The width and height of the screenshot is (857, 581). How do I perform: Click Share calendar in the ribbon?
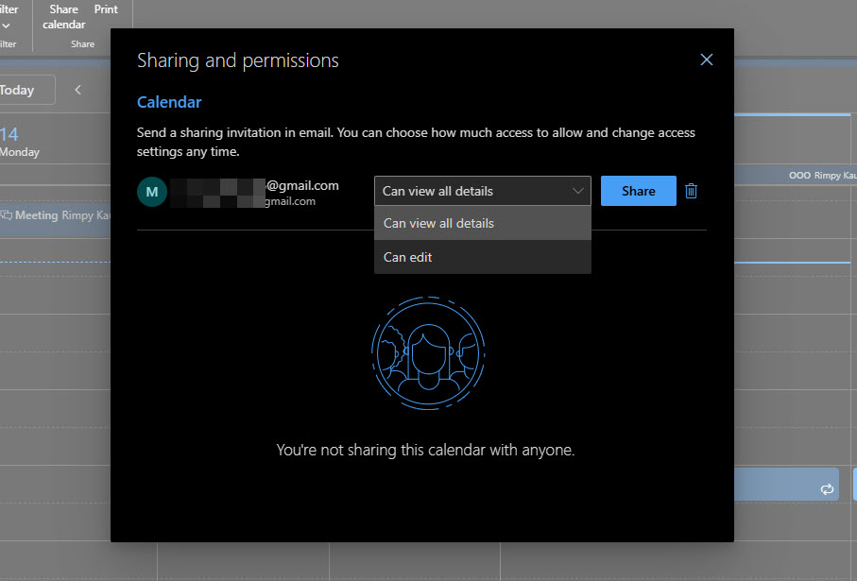tap(64, 17)
